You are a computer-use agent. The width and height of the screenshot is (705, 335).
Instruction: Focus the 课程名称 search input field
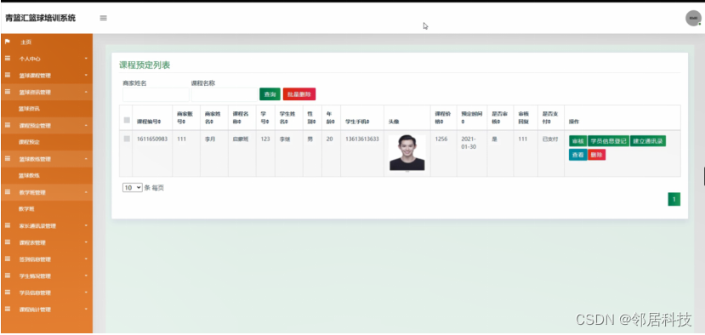coord(225,94)
